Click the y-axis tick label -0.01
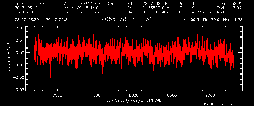 (x=19, y=65)
